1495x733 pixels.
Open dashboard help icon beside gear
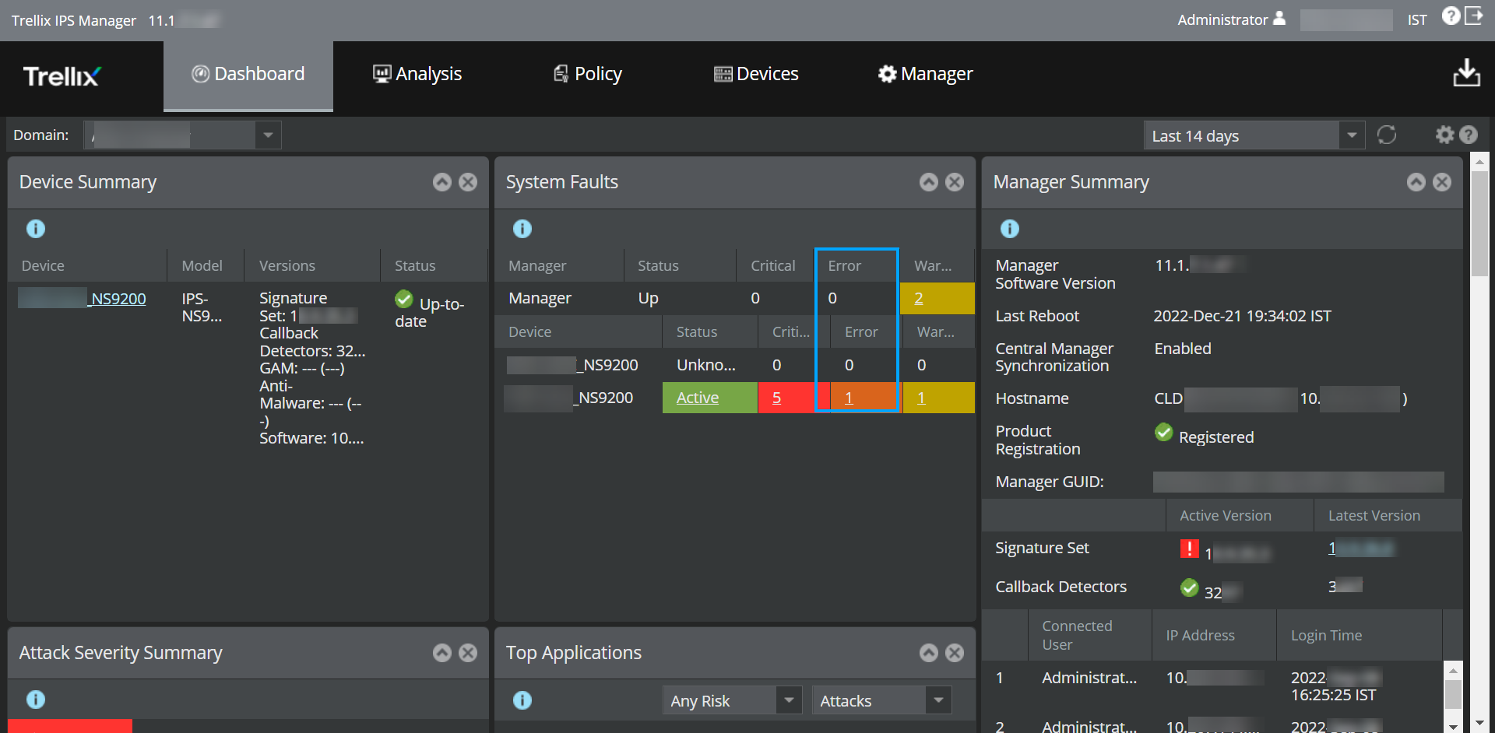(1469, 135)
